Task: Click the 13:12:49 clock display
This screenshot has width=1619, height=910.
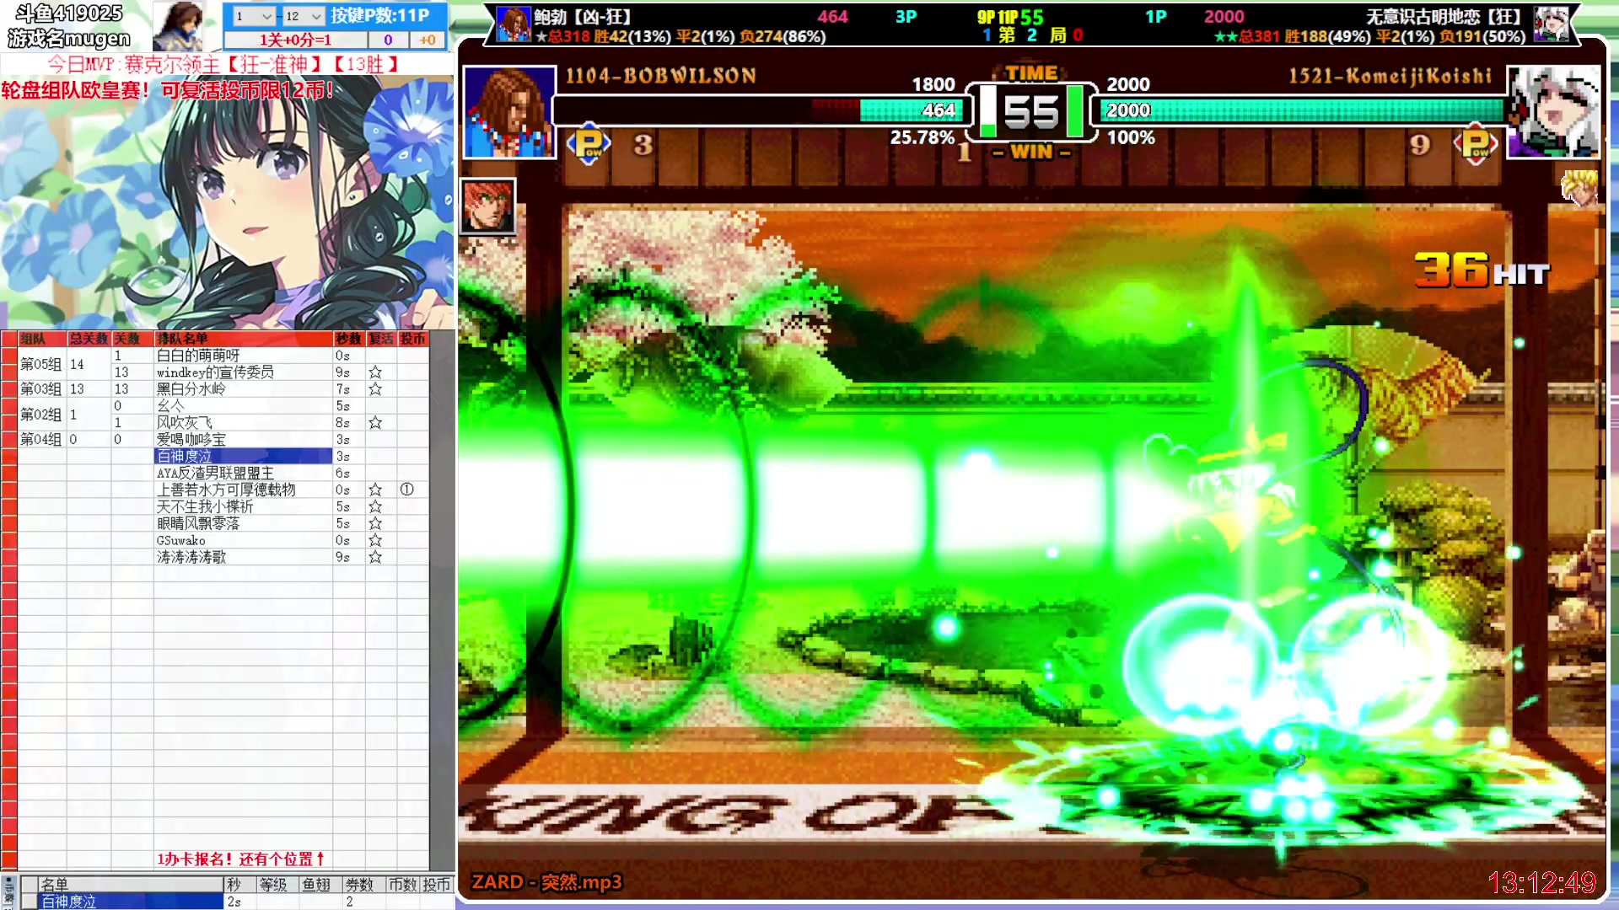Action: (1542, 882)
